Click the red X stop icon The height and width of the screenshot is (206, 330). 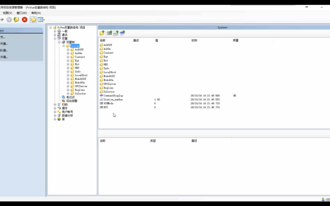click(x=25, y=20)
